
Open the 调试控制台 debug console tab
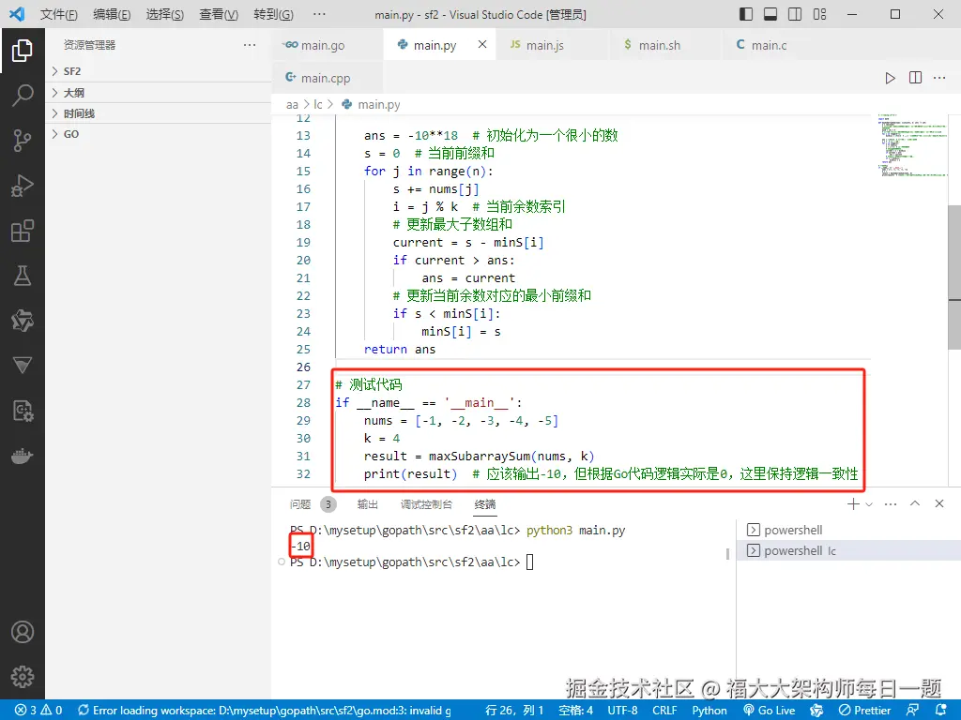point(427,503)
